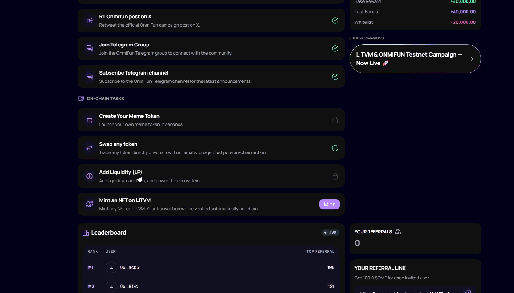Click the Mint button
Viewport: 514px width, 293px height.
329,204
